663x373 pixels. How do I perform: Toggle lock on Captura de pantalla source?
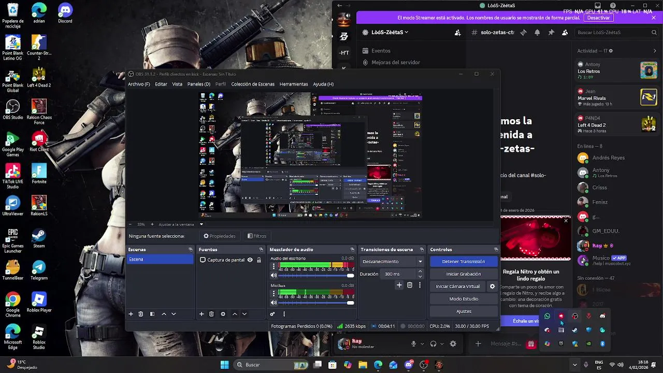259,260
